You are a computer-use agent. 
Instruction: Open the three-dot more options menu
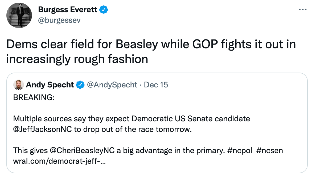[302, 10]
